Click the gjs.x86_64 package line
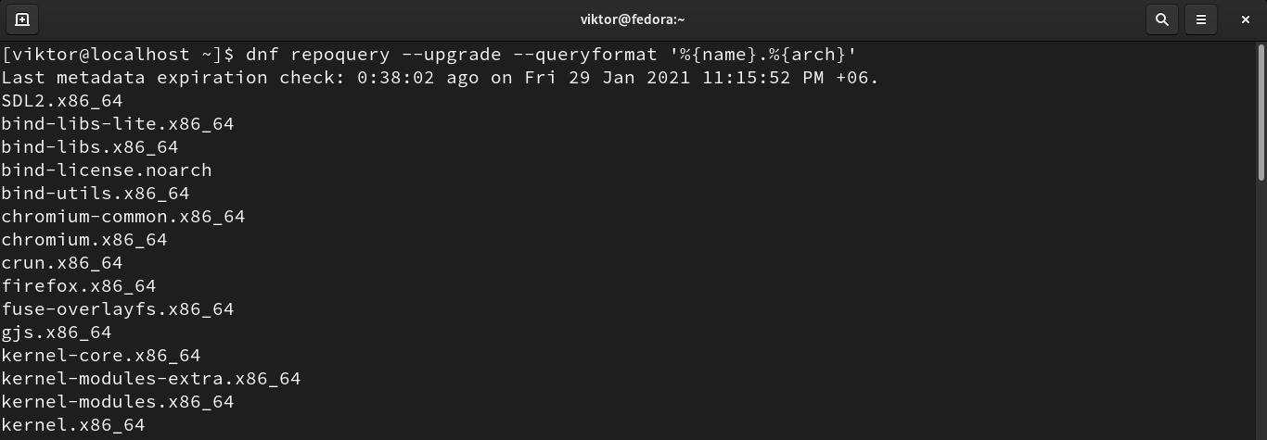The height and width of the screenshot is (440, 1267). 57,333
